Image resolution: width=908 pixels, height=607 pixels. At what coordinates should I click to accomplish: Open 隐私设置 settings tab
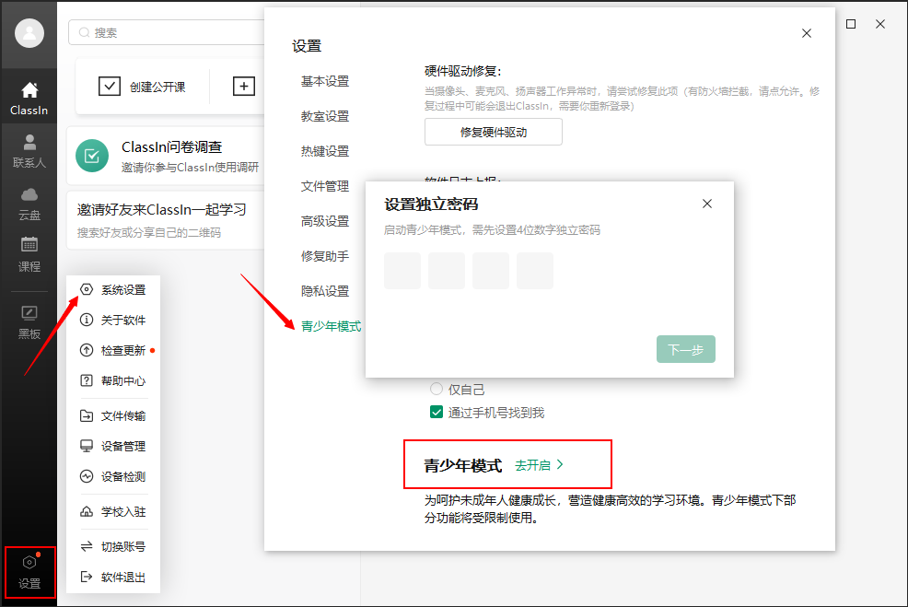(x=325, y=291)
